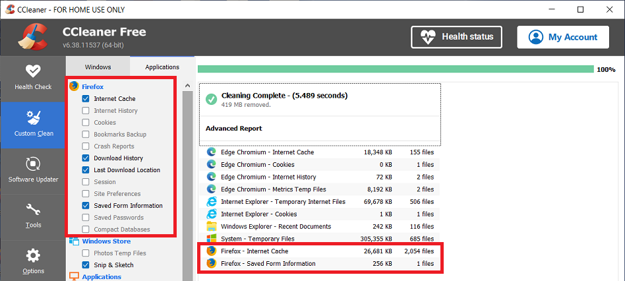The image size is (625, 281).
Task: Open the Health Check section
Action: [x=33, y=78]
